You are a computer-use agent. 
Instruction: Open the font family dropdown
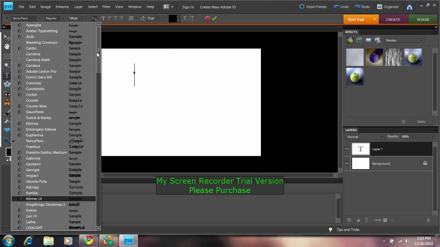pos(40,19)
